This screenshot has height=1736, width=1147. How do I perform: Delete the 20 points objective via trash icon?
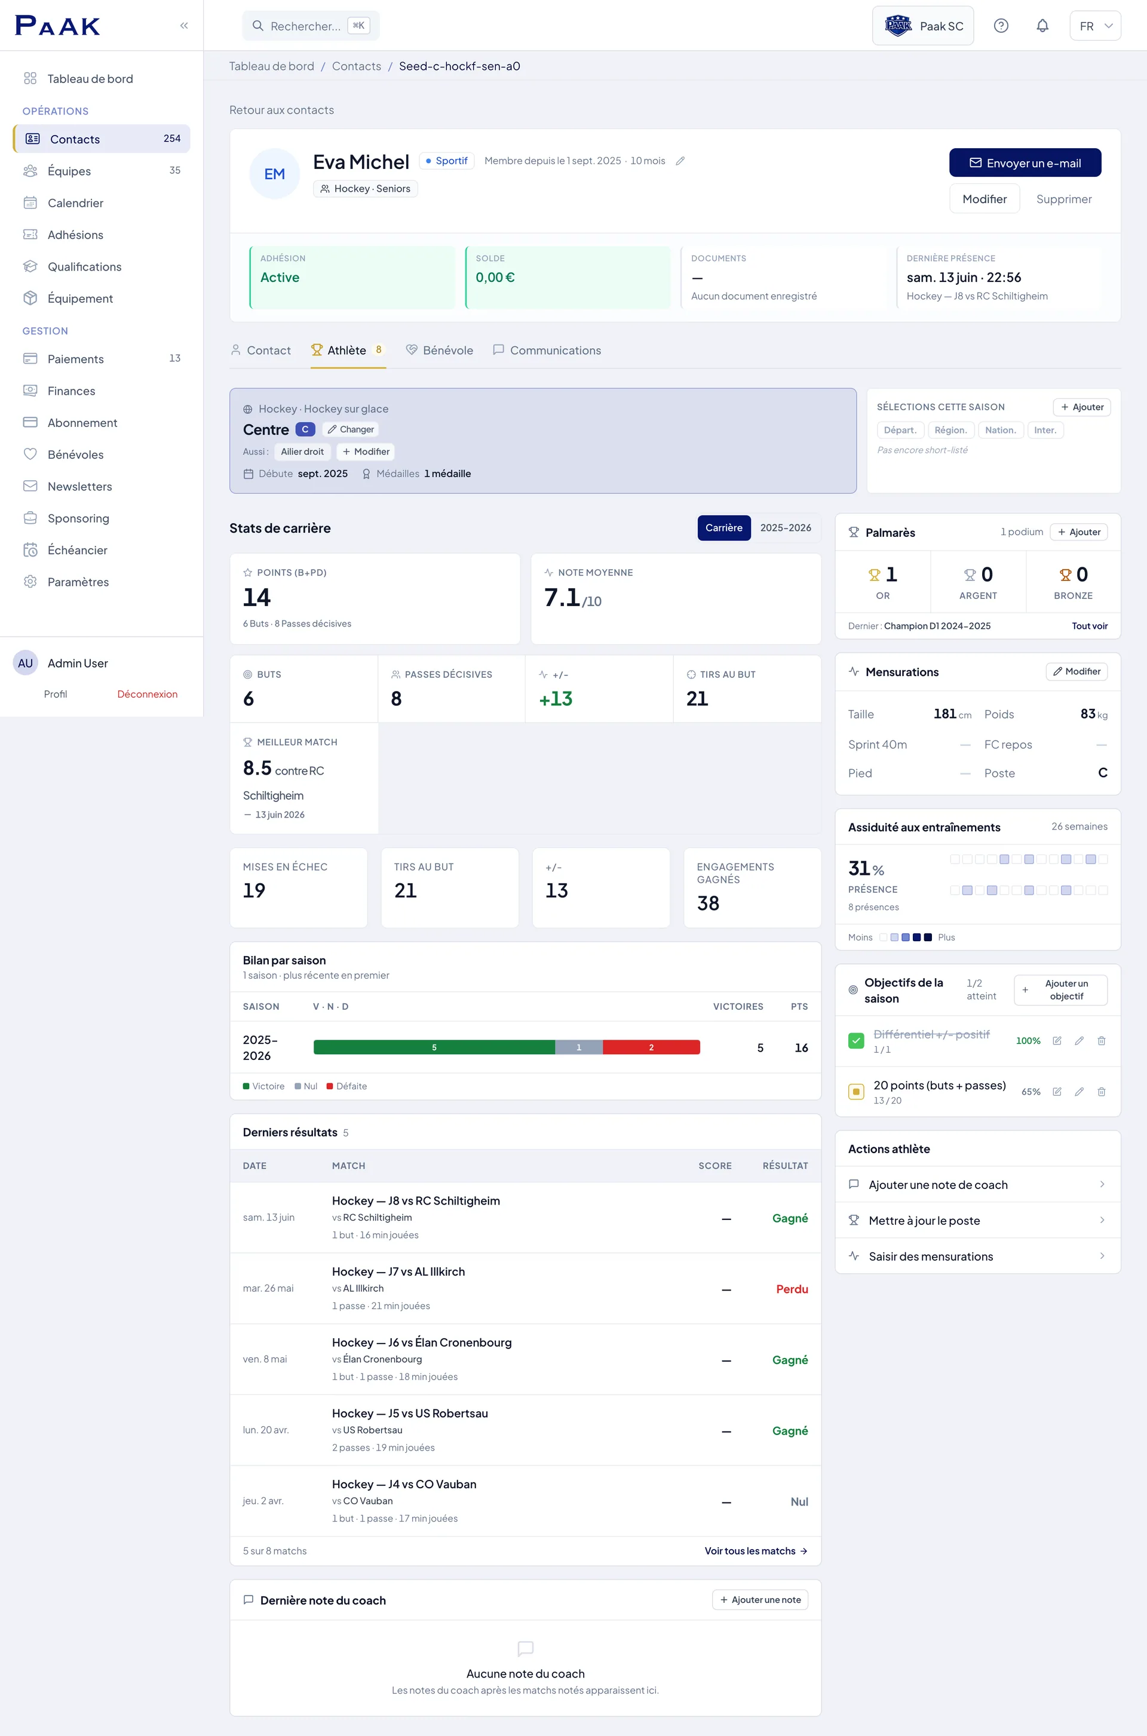(1101, 1092)
